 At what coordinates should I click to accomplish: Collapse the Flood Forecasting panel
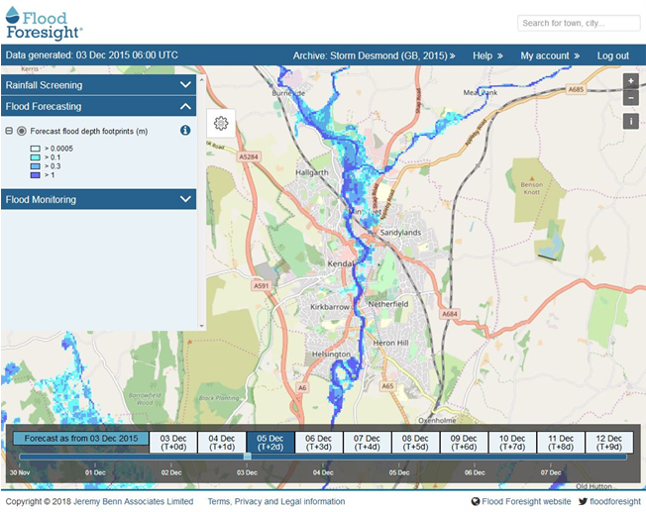pyautogui.click(x=184, y=107)
